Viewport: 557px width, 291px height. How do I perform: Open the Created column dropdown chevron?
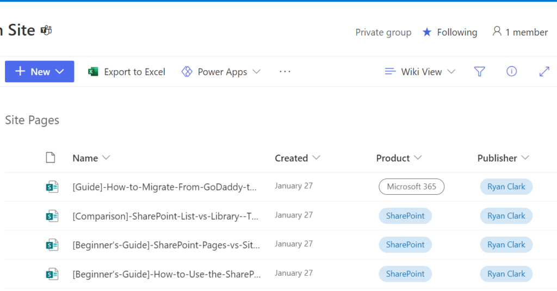point(316,157)
